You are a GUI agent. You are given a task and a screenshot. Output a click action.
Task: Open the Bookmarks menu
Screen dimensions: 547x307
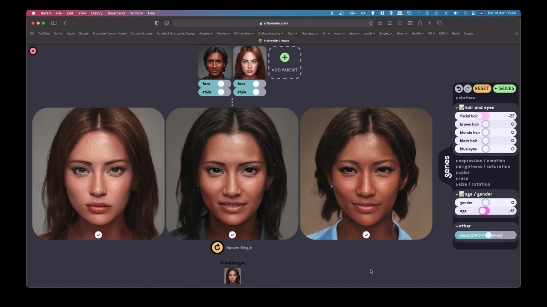point(116,13)
